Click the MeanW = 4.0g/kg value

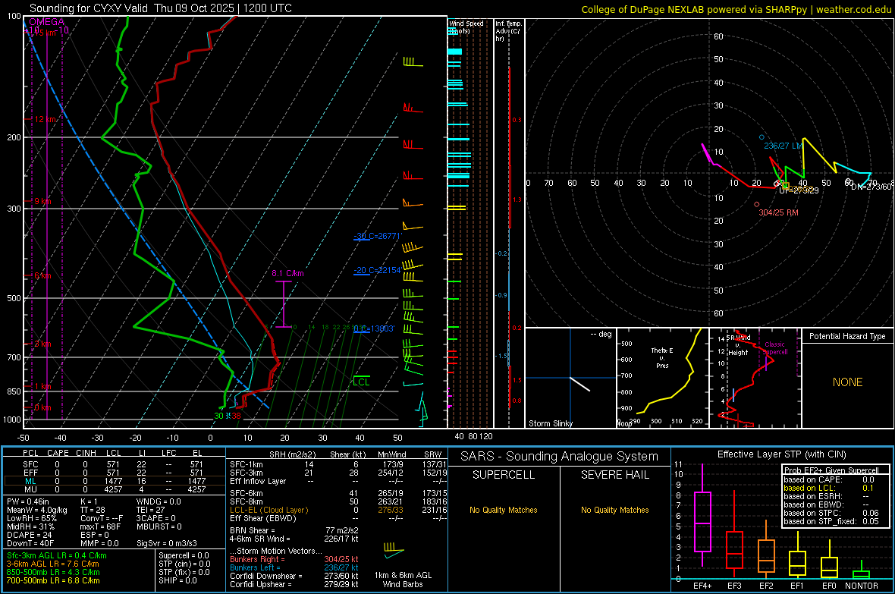[37, 510]
